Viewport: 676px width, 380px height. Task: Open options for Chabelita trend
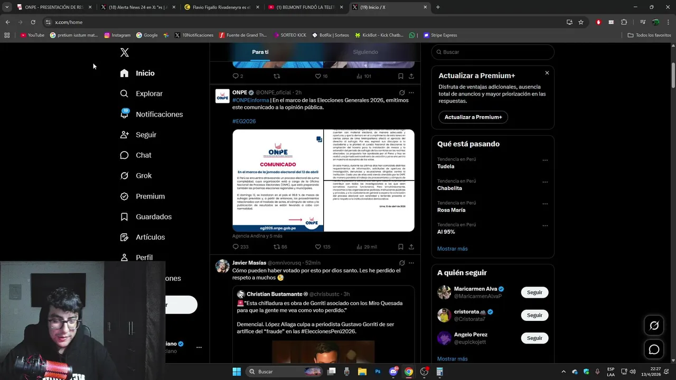click(545, 182)
